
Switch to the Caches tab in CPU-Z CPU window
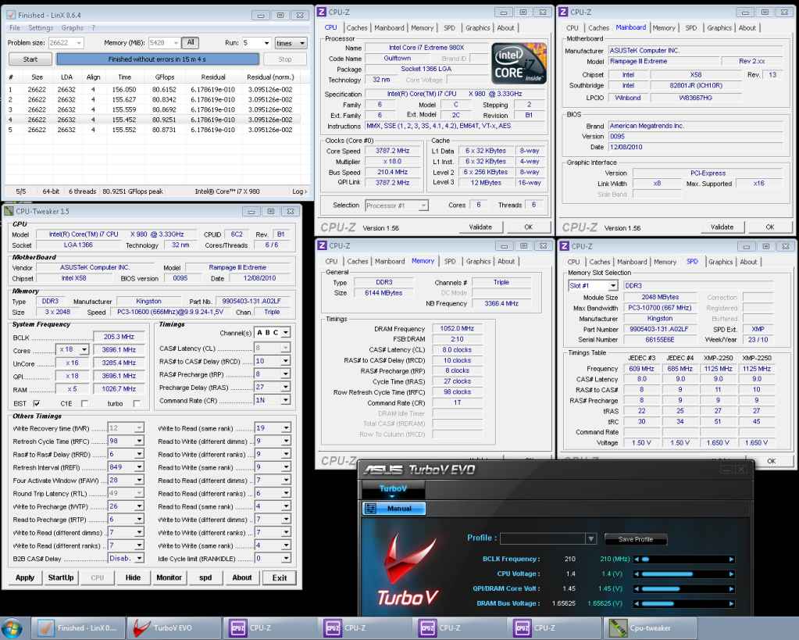pyautogui.click(x=358, y=28)
